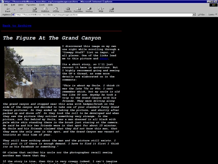Click the text 'If the story is true'
Screen dimensions: 218x164
(19, 161)
